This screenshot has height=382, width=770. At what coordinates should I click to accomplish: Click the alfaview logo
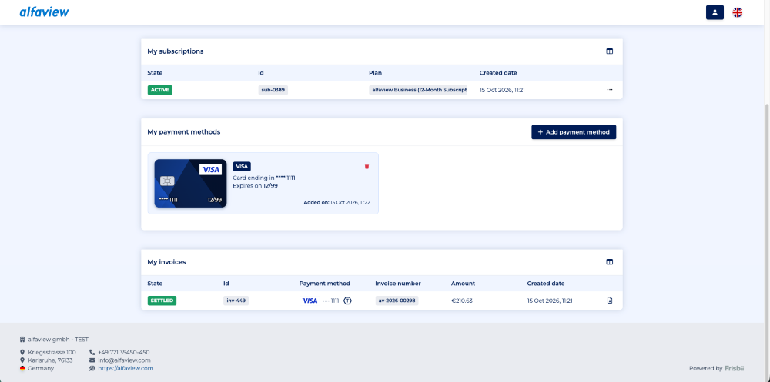pos(44,12)
